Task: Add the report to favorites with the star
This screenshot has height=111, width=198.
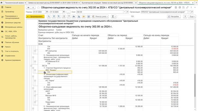Action: pyautogui.click(x=38, y=7)
